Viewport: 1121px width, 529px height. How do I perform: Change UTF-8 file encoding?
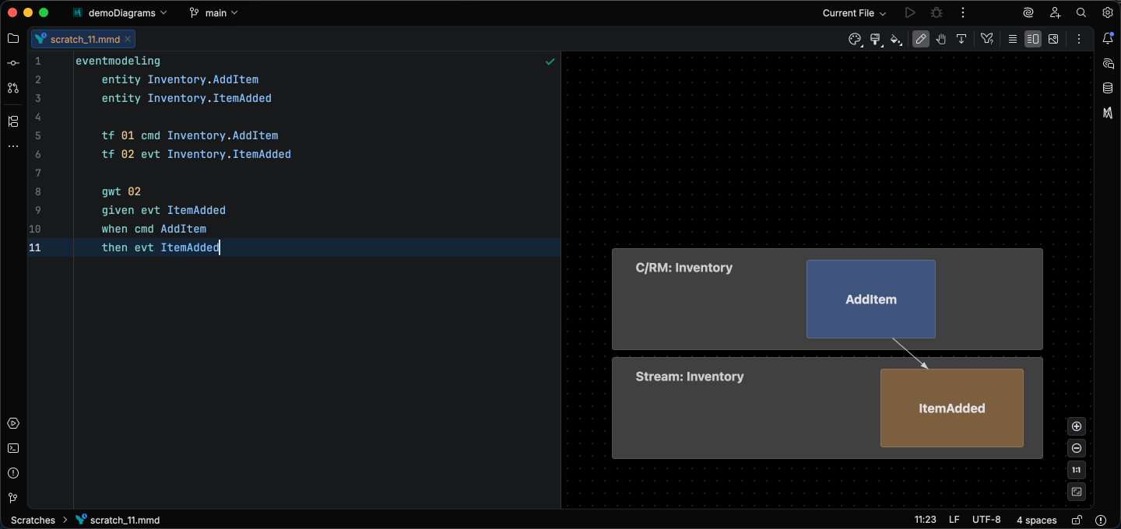986,520
